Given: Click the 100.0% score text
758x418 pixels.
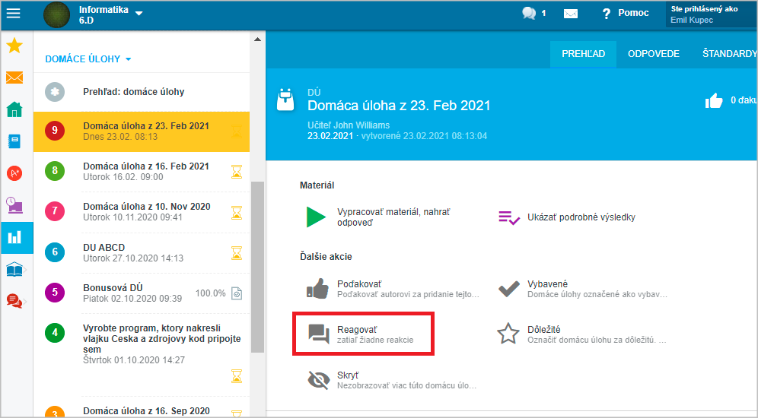Looking at the screenshot, I should pyautogui.click(x=210, y=293).
